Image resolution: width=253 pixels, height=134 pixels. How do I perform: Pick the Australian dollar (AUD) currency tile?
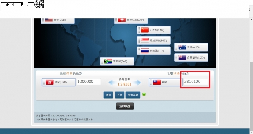tap(191, 47)
